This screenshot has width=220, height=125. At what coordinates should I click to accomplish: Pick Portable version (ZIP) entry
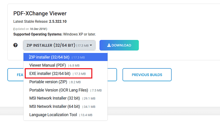tap(66, 82)
